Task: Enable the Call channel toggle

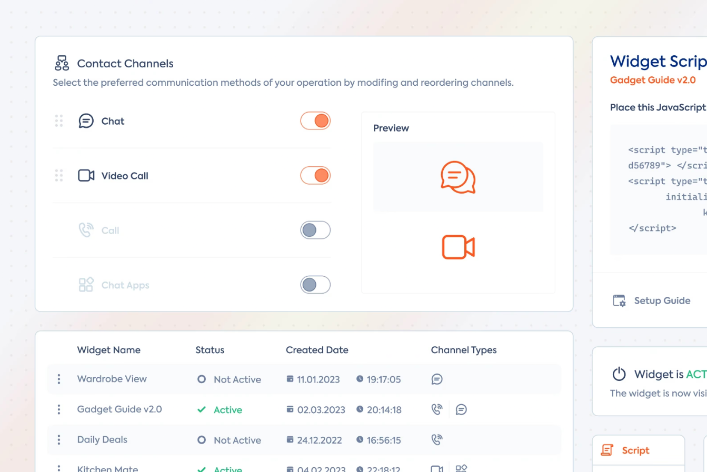Action: click(315, 230)
